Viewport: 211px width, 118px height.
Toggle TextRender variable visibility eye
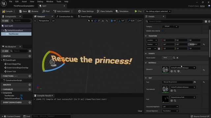(21, 96)
